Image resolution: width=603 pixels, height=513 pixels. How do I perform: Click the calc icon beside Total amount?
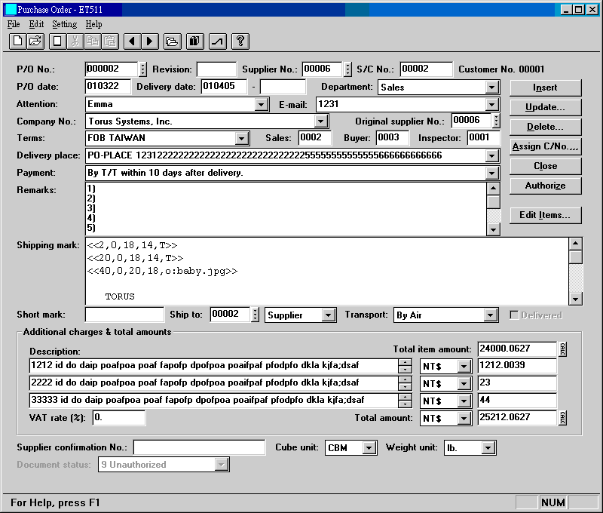point(562,417)
